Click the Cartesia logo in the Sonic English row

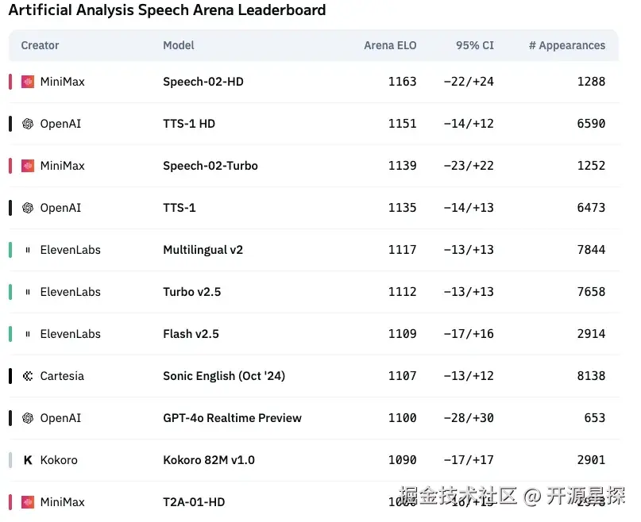(28, 376)
